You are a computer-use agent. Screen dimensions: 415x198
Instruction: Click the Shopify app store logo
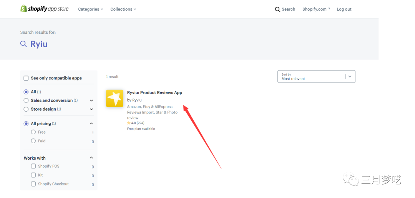(x=44, y=9)
